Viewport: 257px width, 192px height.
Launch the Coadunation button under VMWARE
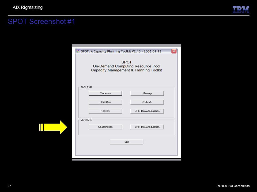pos(105,127)
